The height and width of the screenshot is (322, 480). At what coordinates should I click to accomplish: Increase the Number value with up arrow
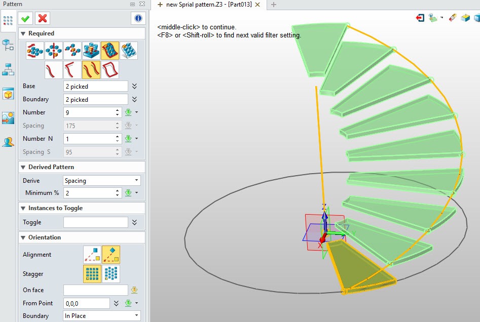coord(118,110)
